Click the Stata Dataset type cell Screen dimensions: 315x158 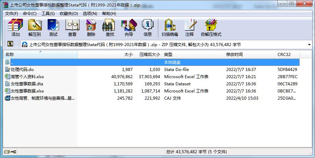177,84
